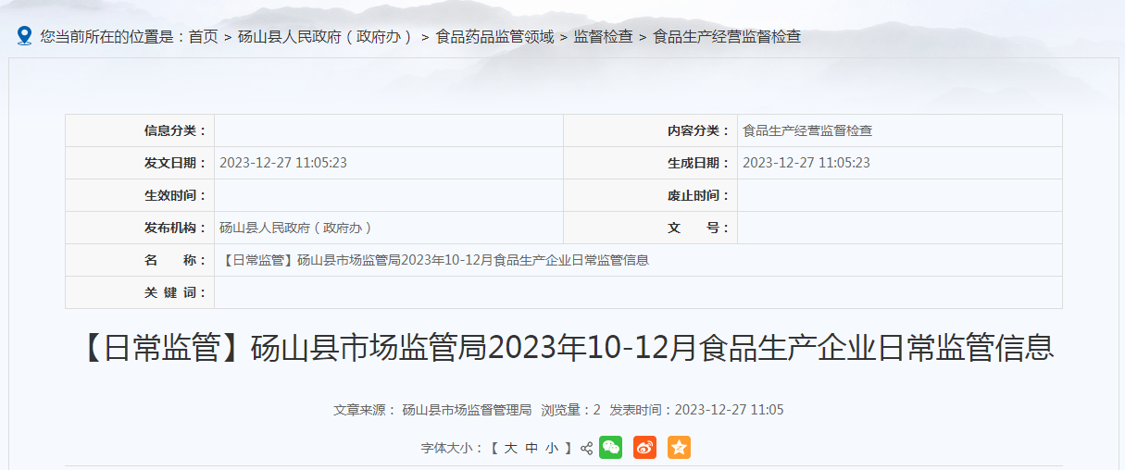Share article to Weibo
The image size is (1125, 470).
tap(644, 448)
